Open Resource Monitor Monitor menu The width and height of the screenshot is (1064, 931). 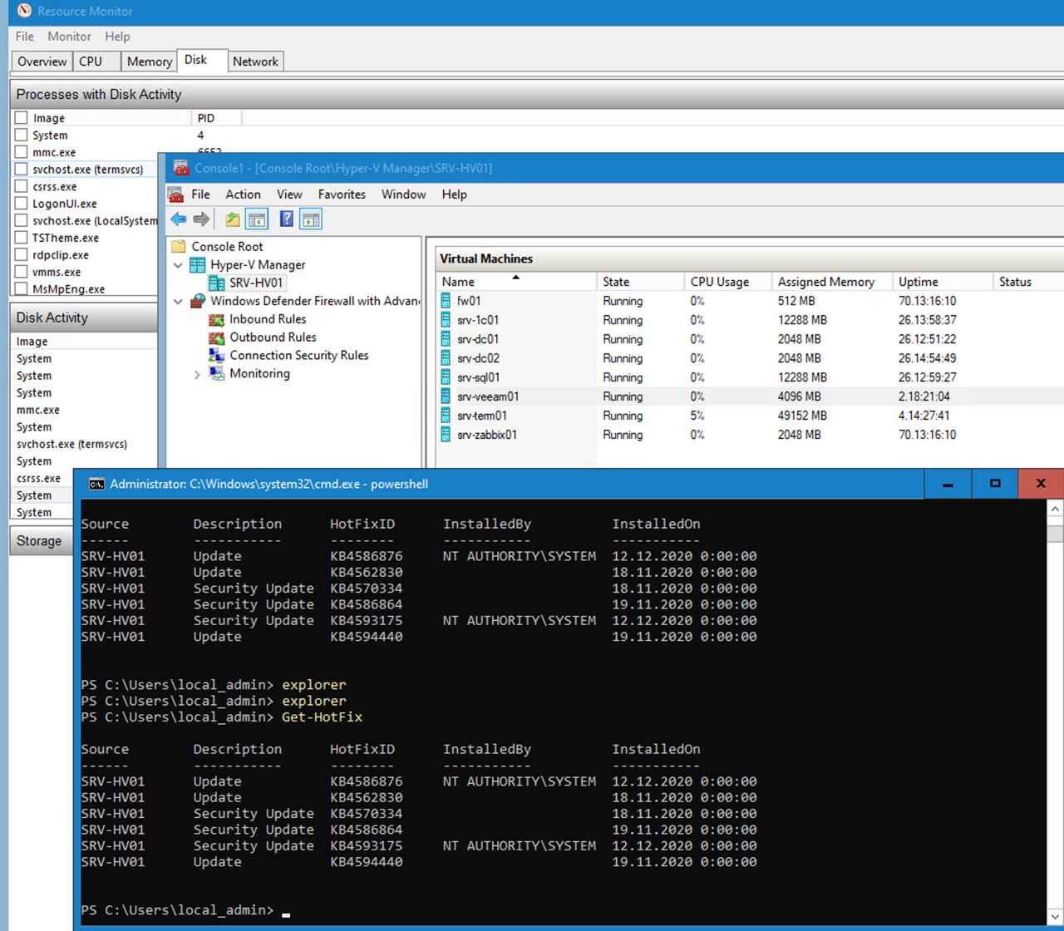click(69, 37)
